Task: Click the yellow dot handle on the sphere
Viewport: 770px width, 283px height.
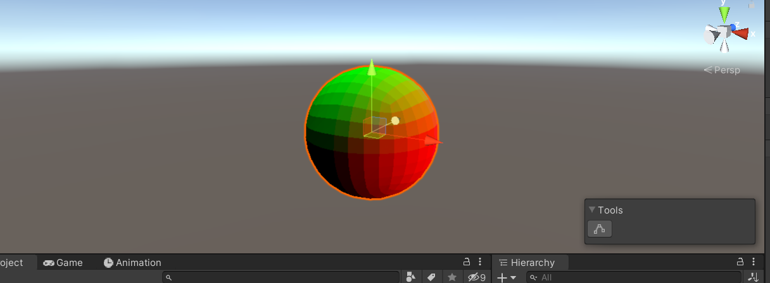Action: (395, 120)
